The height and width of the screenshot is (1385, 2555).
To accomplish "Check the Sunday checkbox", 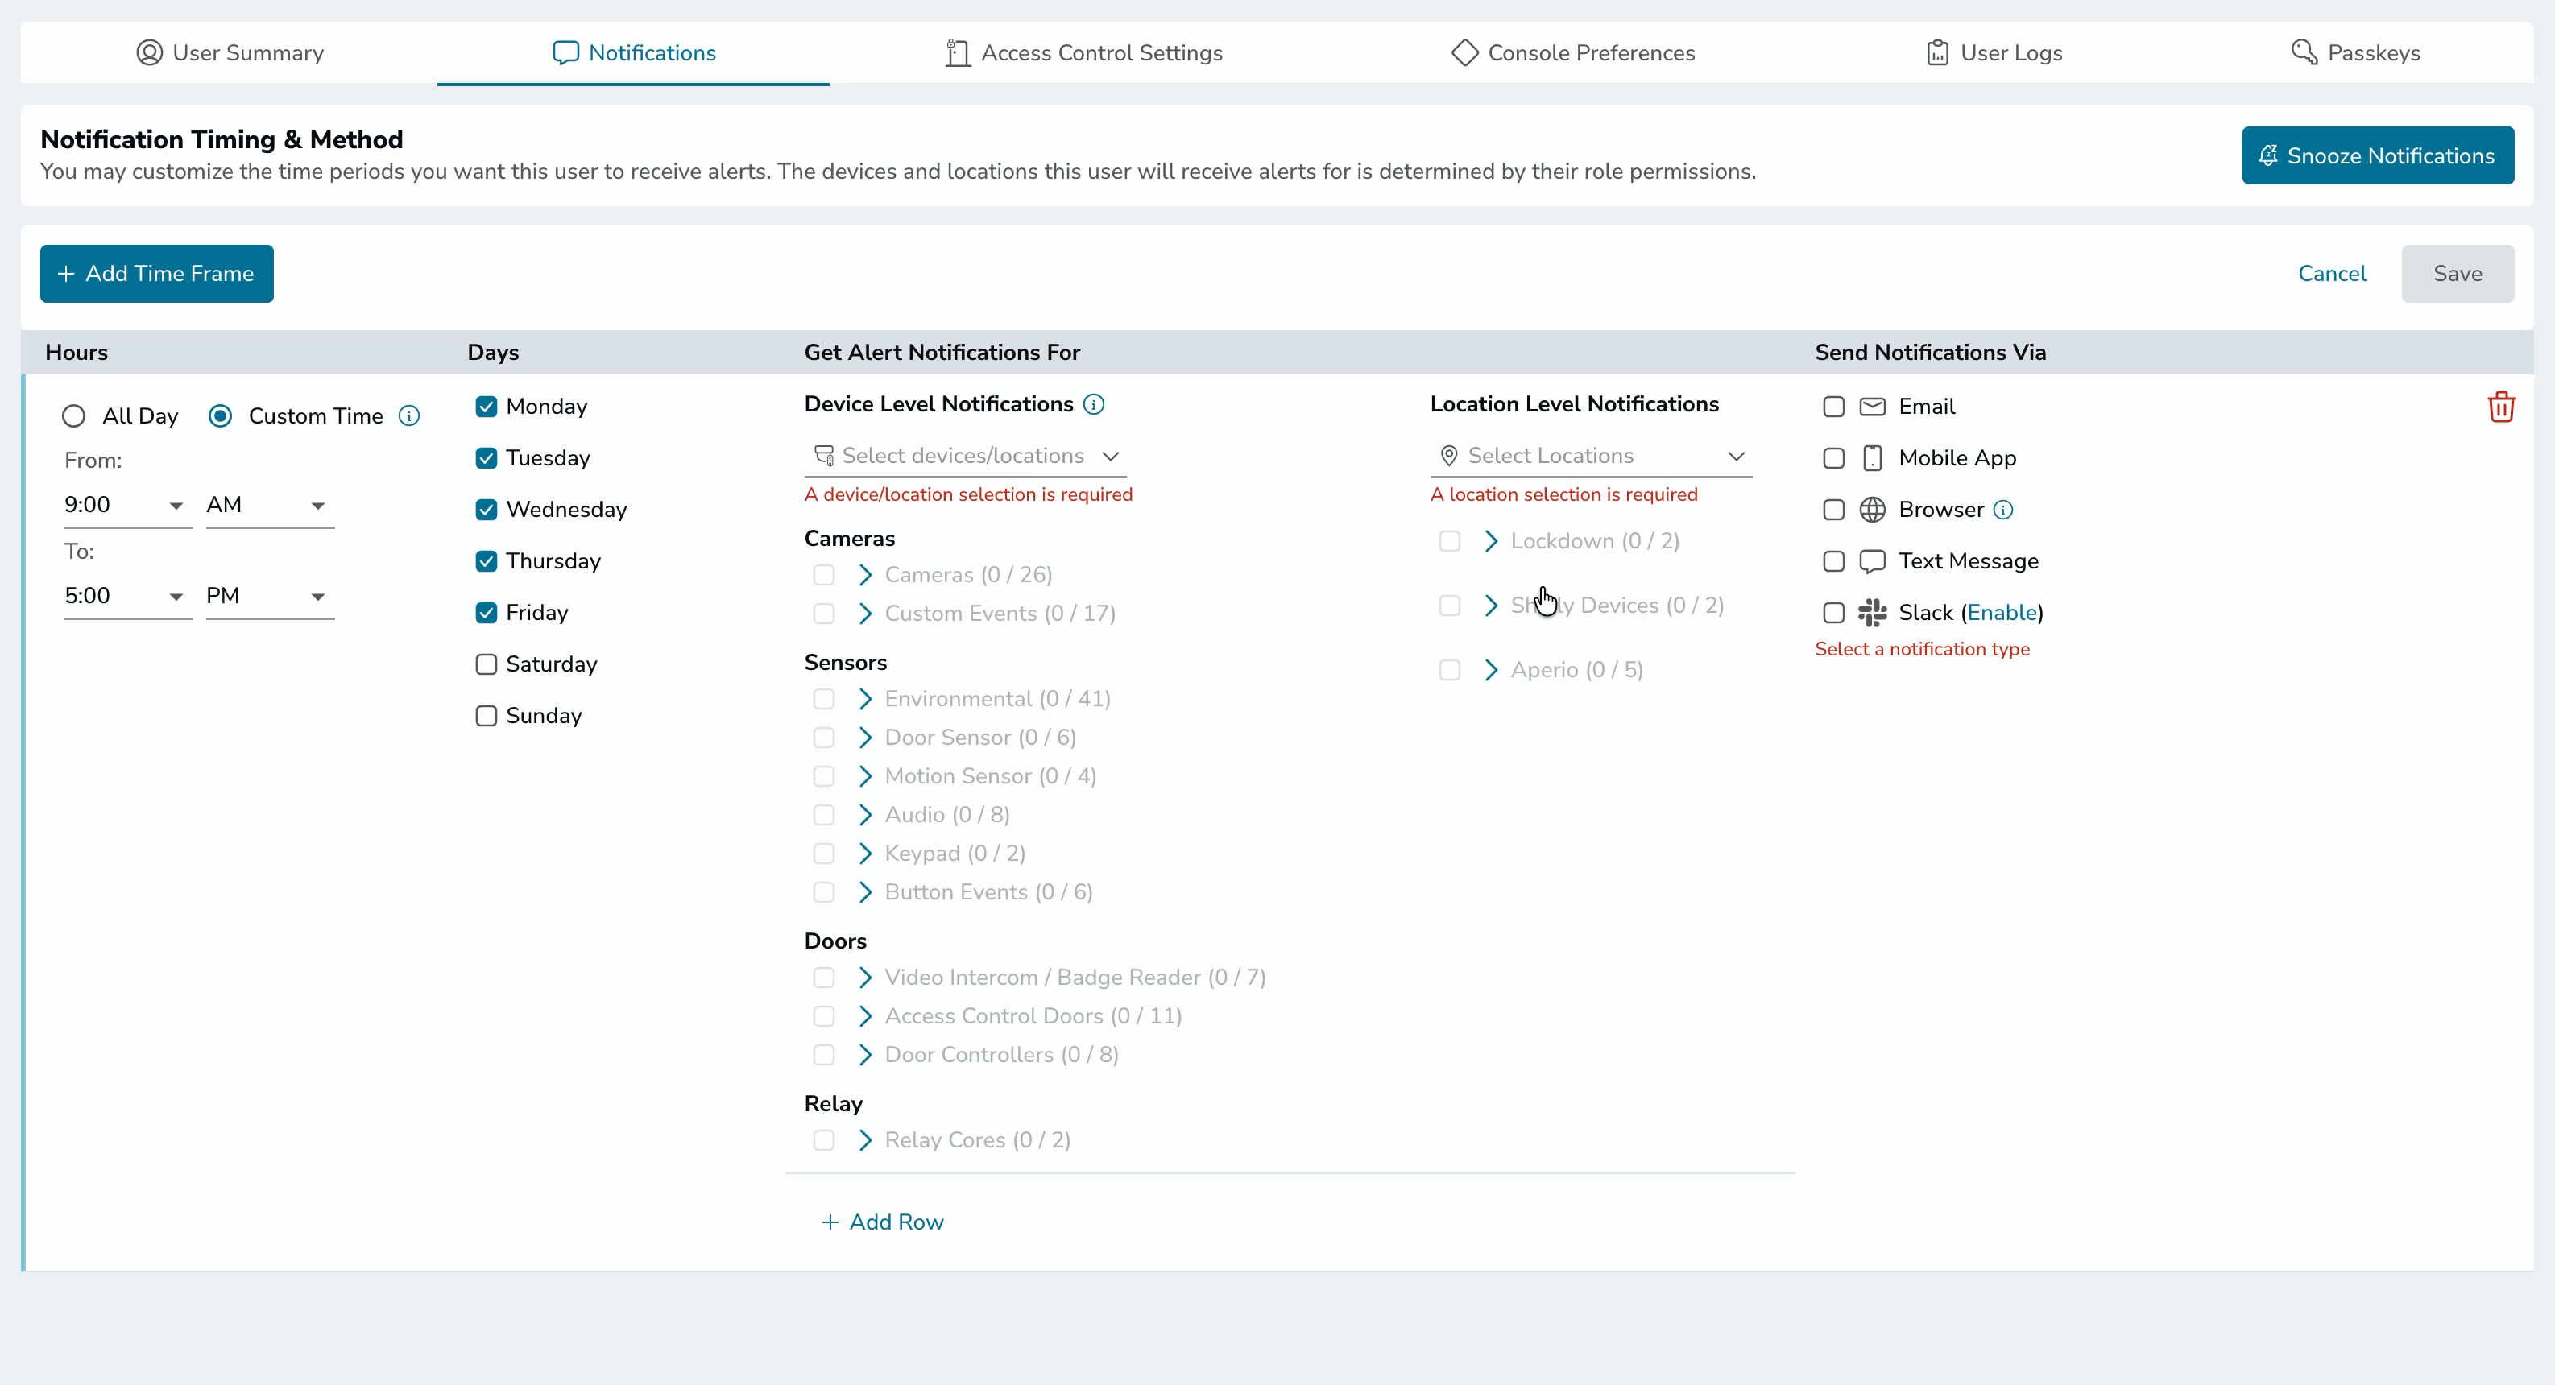I will tap(486, 716).
